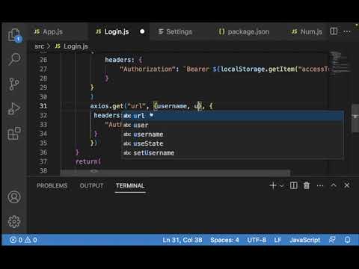Open the PROBLEMS panel tab

tap(52, 186)
